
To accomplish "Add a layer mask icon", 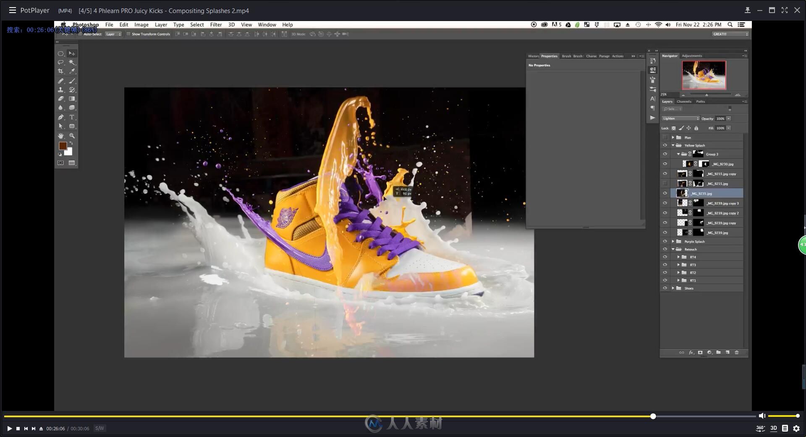I will point(700,353).
